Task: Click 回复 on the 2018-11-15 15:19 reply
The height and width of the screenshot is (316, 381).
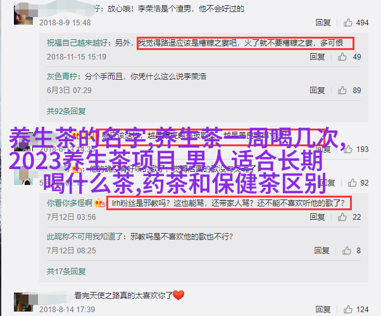Action: point(317,56)
